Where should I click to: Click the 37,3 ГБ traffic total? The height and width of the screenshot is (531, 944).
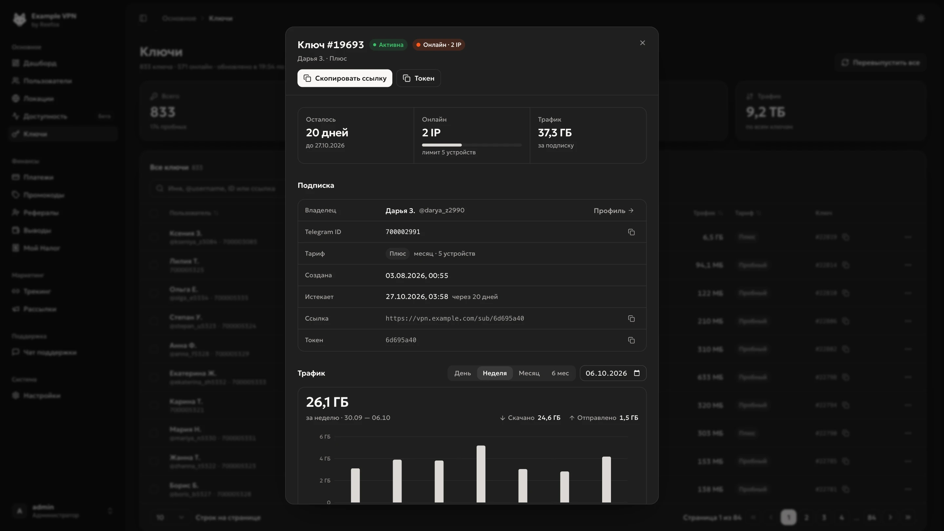click(555, 133)
